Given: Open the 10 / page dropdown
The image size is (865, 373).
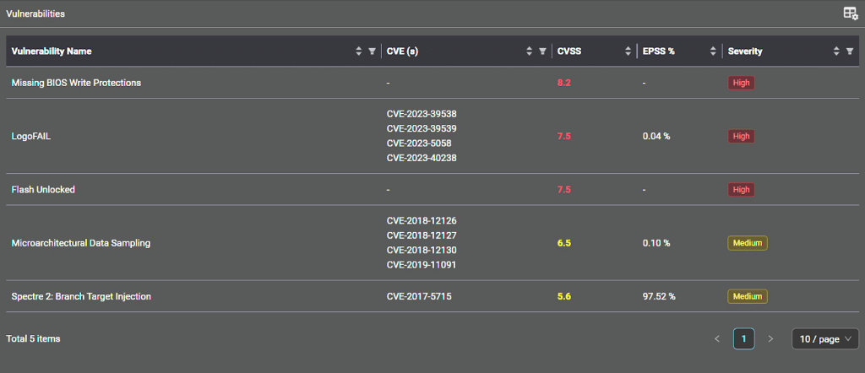Looking at the screenshot, I should (x=825, y=339).
